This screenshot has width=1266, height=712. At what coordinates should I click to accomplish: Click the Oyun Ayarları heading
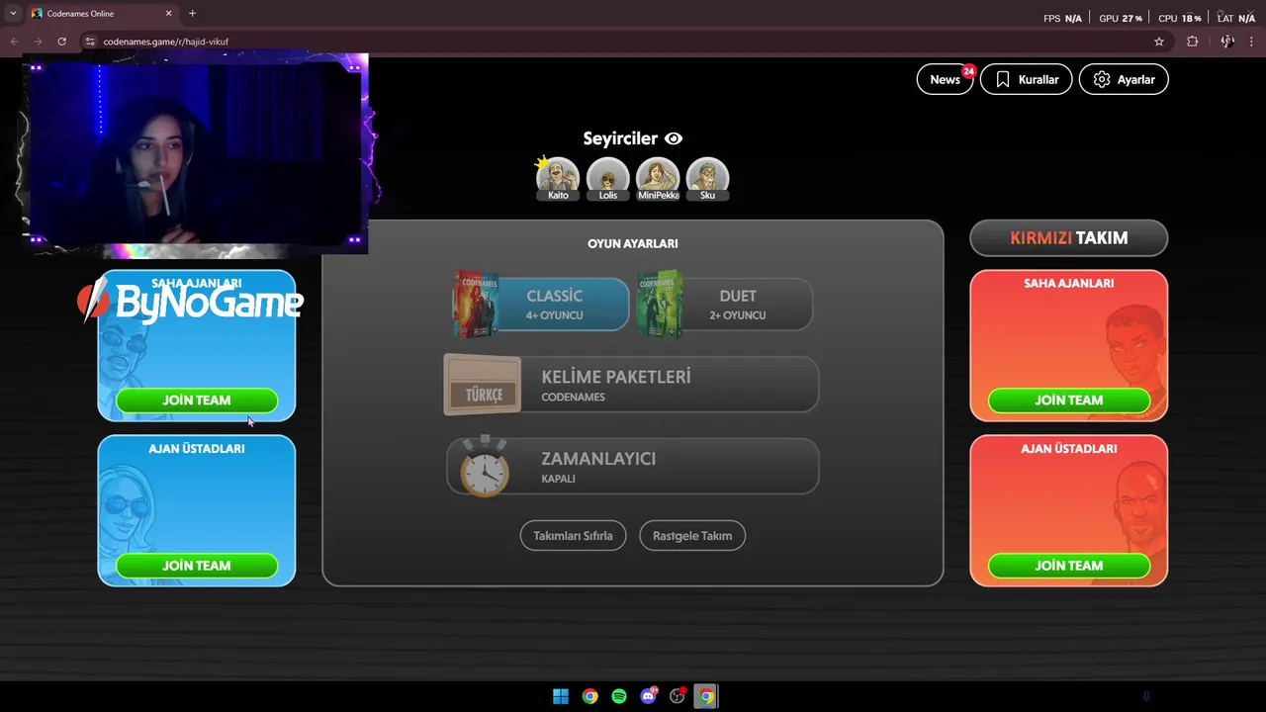pos(633,243)
